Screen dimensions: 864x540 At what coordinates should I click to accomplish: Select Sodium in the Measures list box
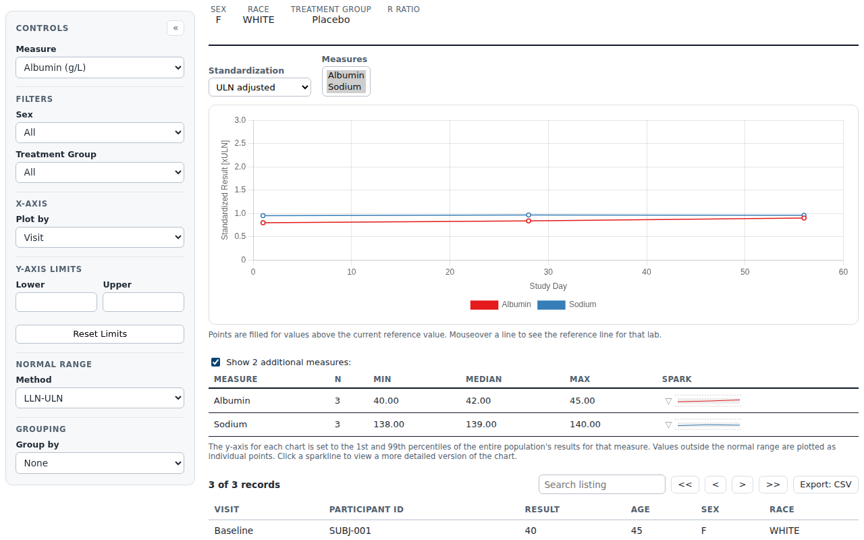click(345, 87)
